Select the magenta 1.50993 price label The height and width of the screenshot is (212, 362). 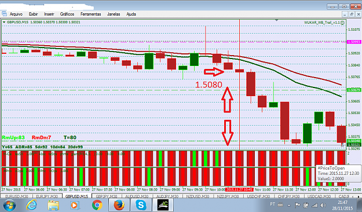click(354, 42)
